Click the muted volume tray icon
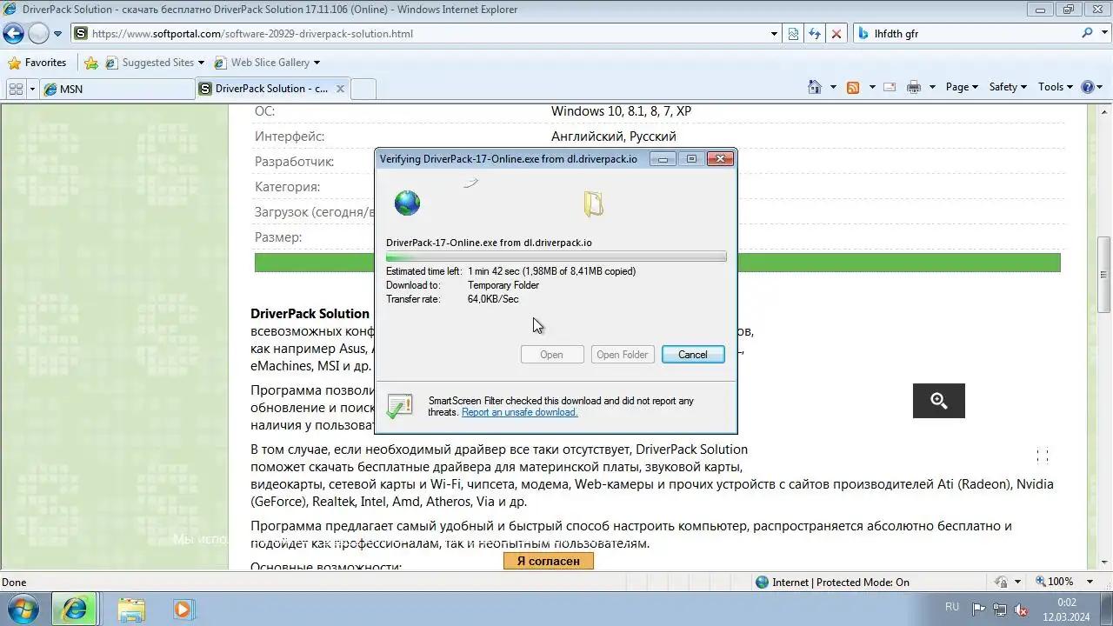Viewport: 1113px width, 626px height. pos(1022,609)
